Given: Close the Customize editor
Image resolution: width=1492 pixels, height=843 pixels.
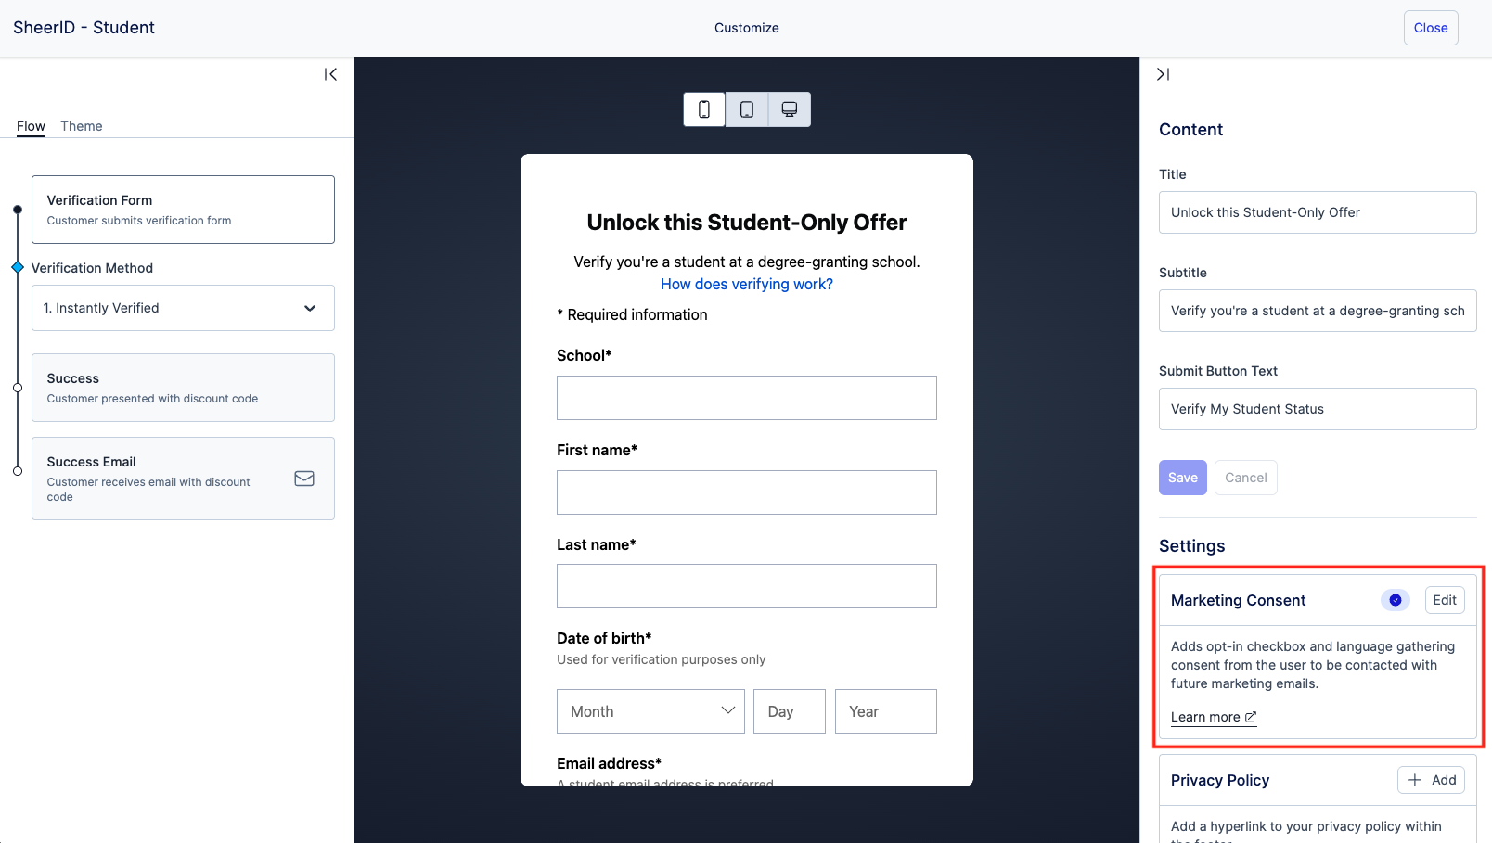Looking at the screenshot, I should point(1430,28).
